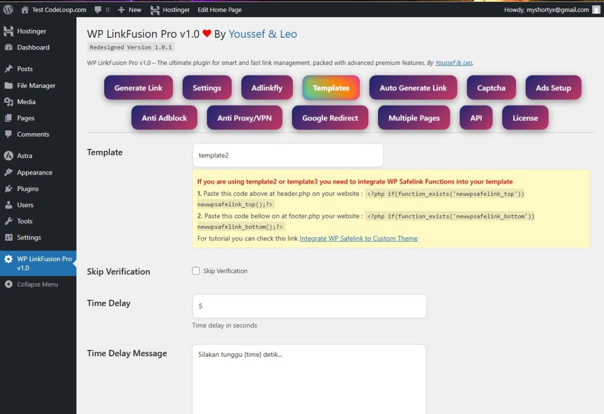This screenshot has width=604, height=414.
Task: Open the comments bubble icon in admin bar
Action: [x=98, y=10]
